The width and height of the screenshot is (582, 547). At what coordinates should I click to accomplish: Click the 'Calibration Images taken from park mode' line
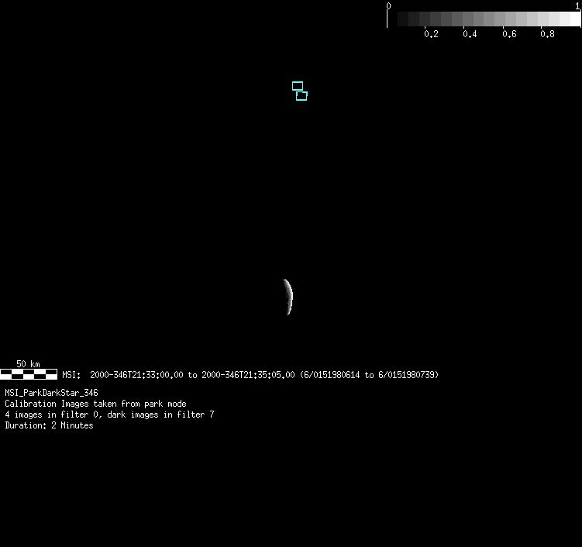(x=95, y=404)
